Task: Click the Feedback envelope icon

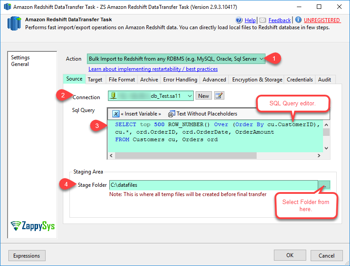Action: (262, 20)
